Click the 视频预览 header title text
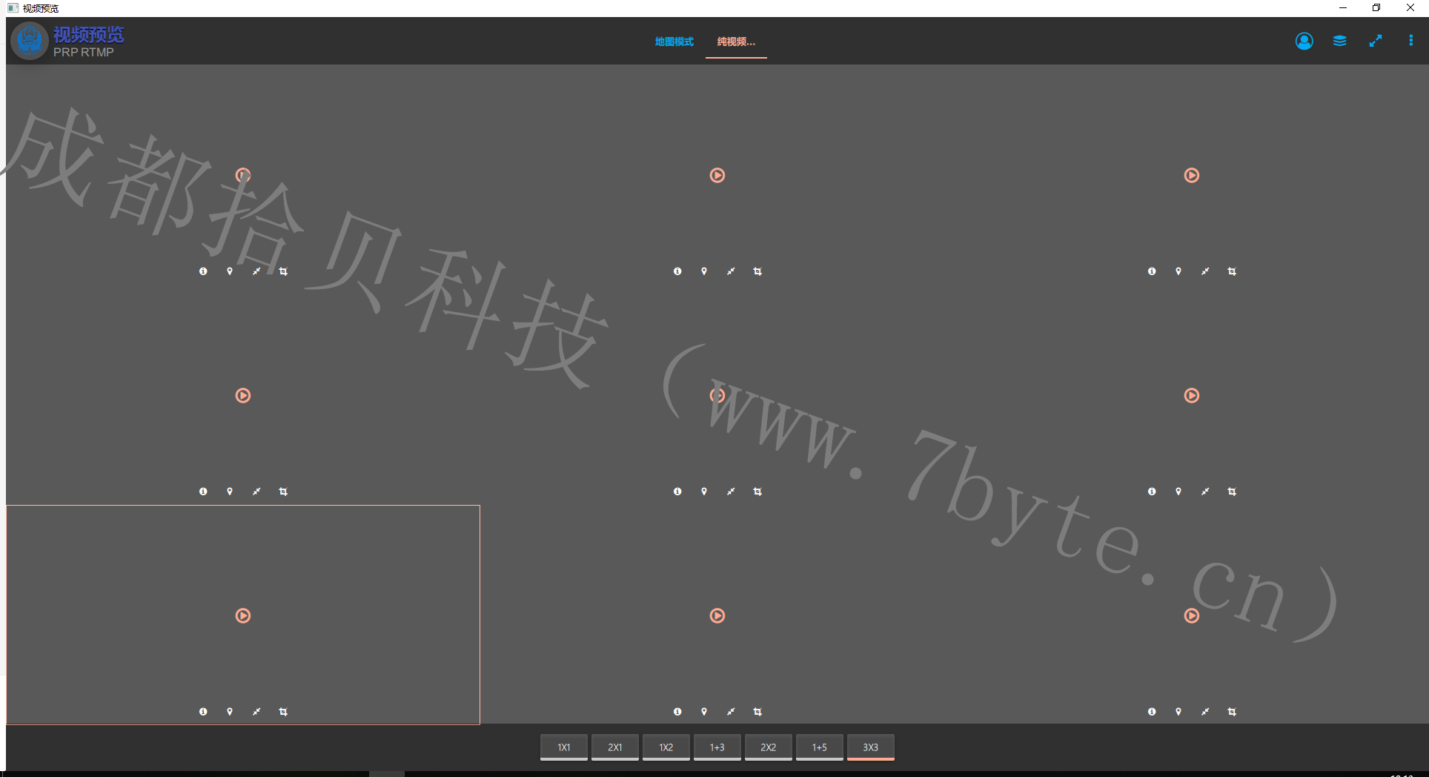This screenshot has height=777, width=1429. pyautogui.click(x=88, y=35)
